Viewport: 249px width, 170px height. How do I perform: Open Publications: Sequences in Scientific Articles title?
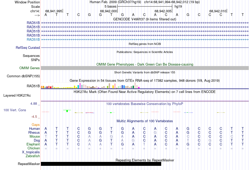tap(145, 52)
